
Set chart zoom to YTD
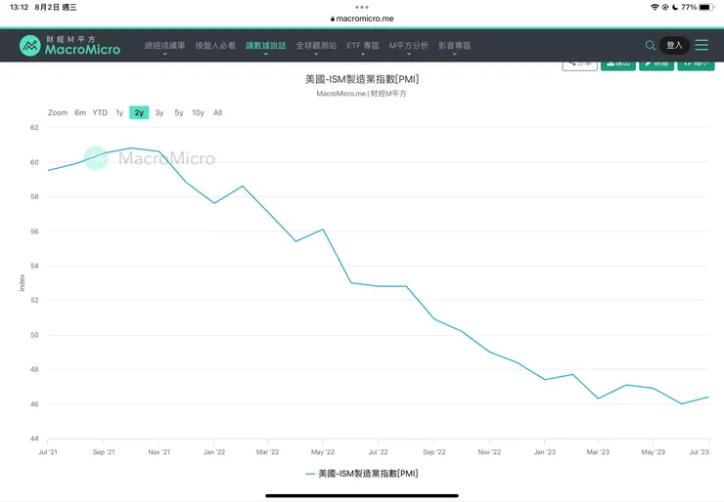(100, 112)
